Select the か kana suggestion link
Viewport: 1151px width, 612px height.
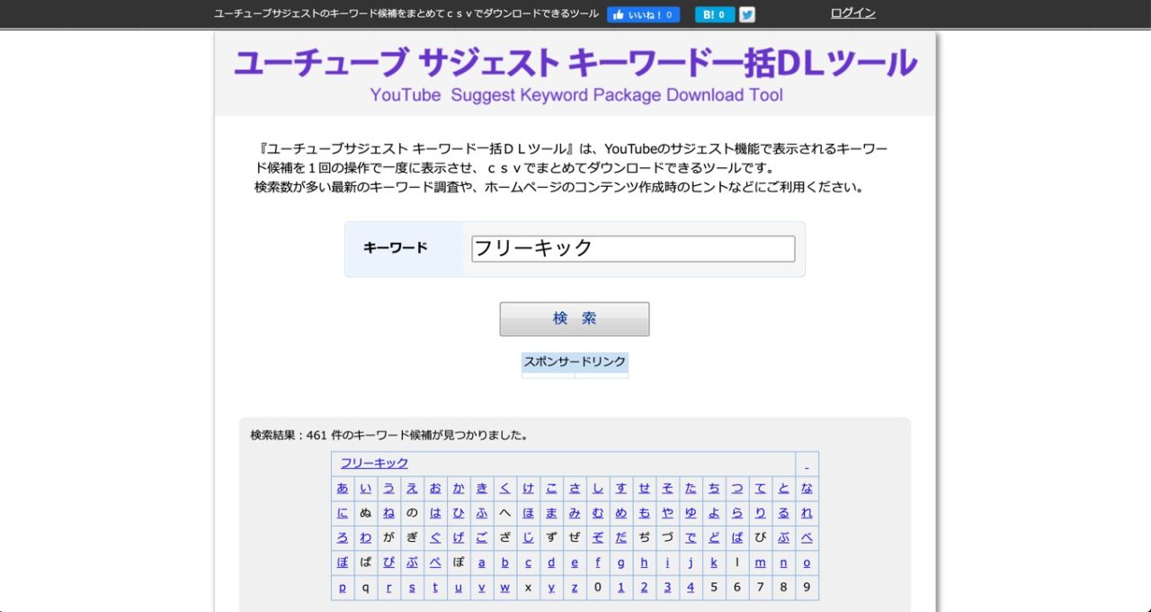pos(459,488)
